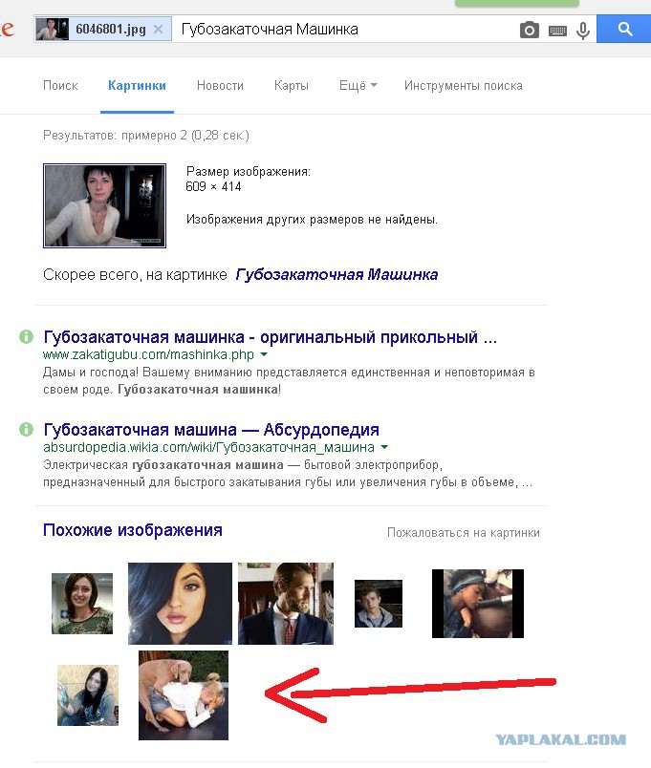Image resolution: width=651 pixels, height=768 pixels.
Task: Activate voice search microphone icon
Action: pos(582,31)
